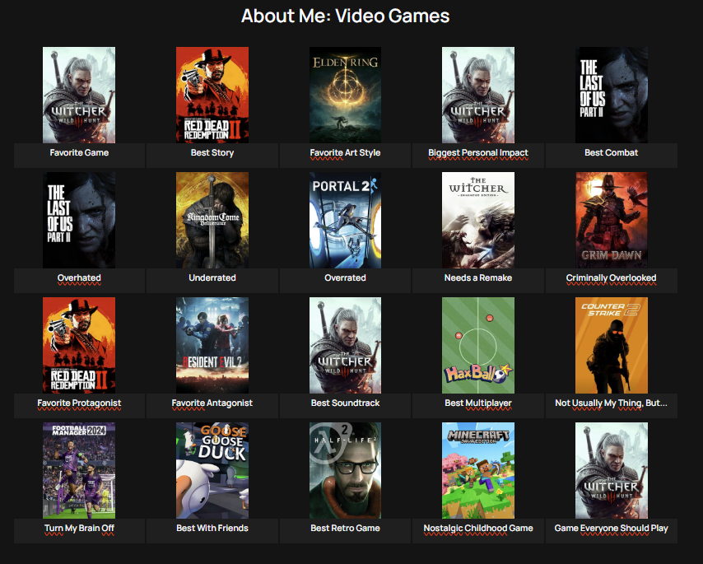The height and width of the screenshot is (564, 703).
Task: Click the "About Me: Video Games" title
Action: pyautogui.click(x=345, y=16)
